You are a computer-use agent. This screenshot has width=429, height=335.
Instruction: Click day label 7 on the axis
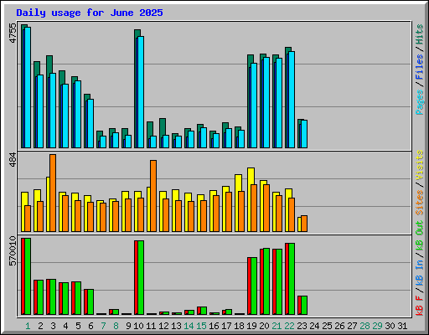[103, 326]
